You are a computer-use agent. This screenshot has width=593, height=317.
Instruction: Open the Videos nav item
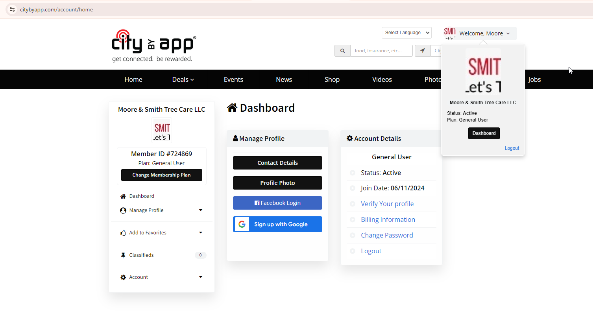[x=382, y=79]
